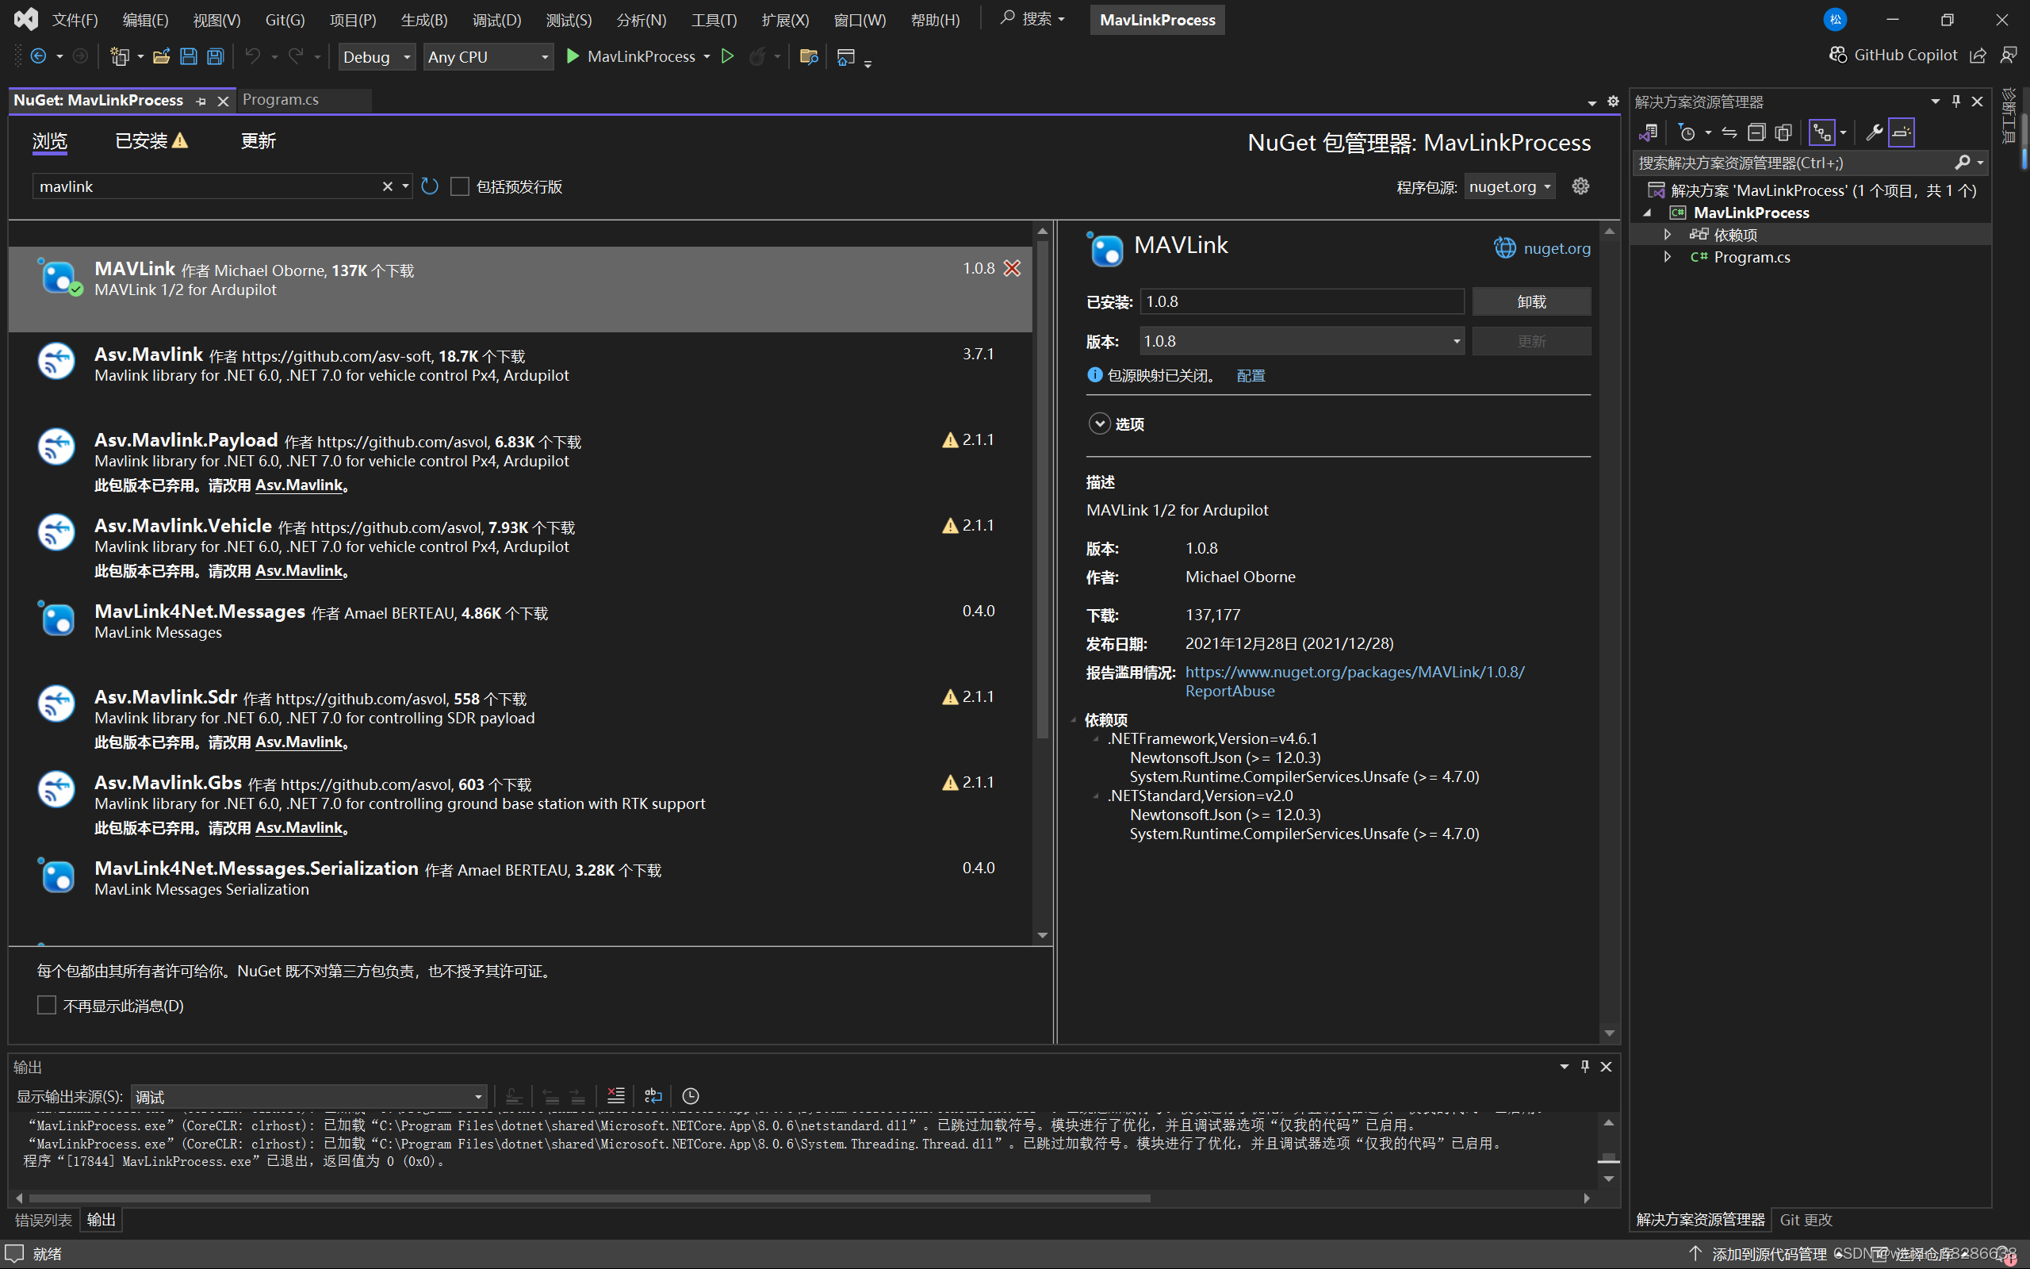Viewport: 2030px width, 1269px height.
Task: Click the Save All toolbar icon
Action: coord(216,57)
